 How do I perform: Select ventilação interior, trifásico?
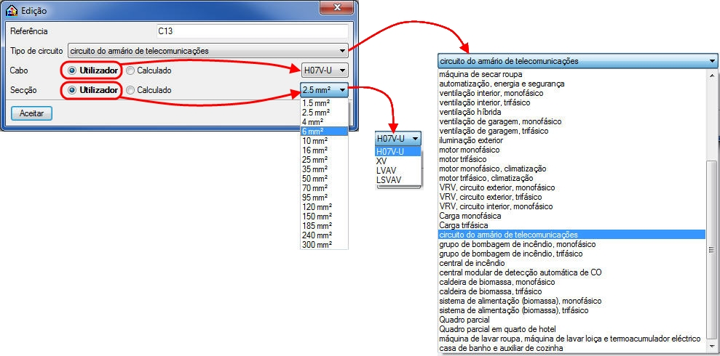pos(571,102)
